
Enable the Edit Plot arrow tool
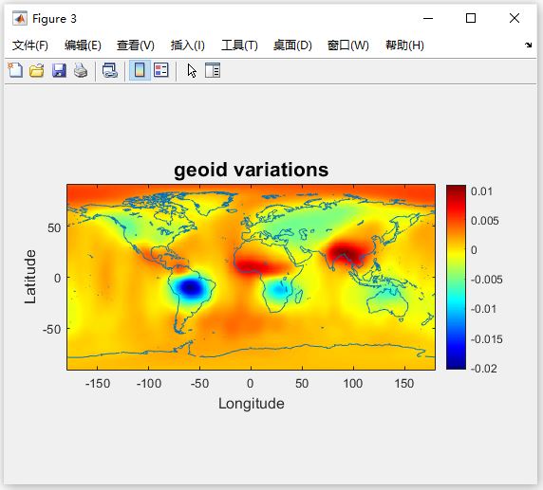[x=192, y=70]
